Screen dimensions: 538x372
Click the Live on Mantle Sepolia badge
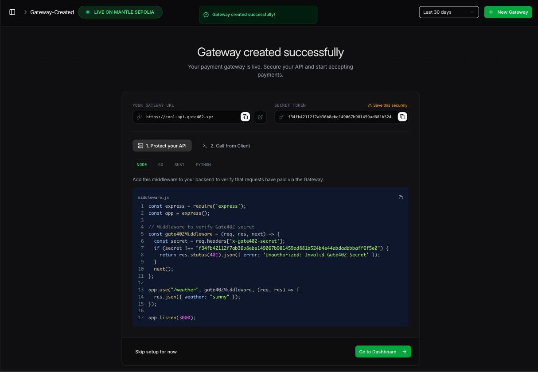(x=120, y=12)
